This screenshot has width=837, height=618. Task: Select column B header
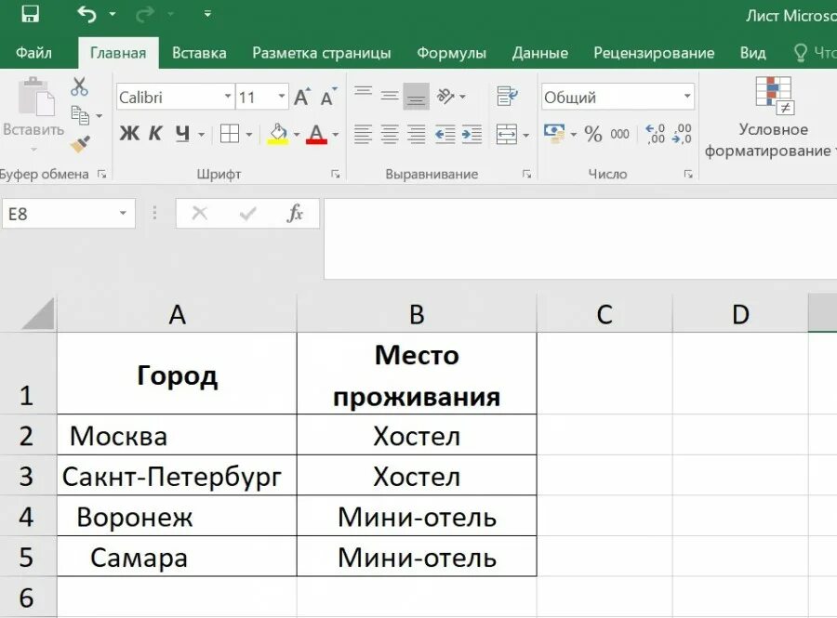pos(417,313)
